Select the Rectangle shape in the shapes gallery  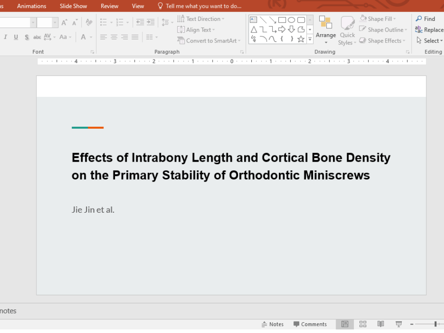pos(283,19)
